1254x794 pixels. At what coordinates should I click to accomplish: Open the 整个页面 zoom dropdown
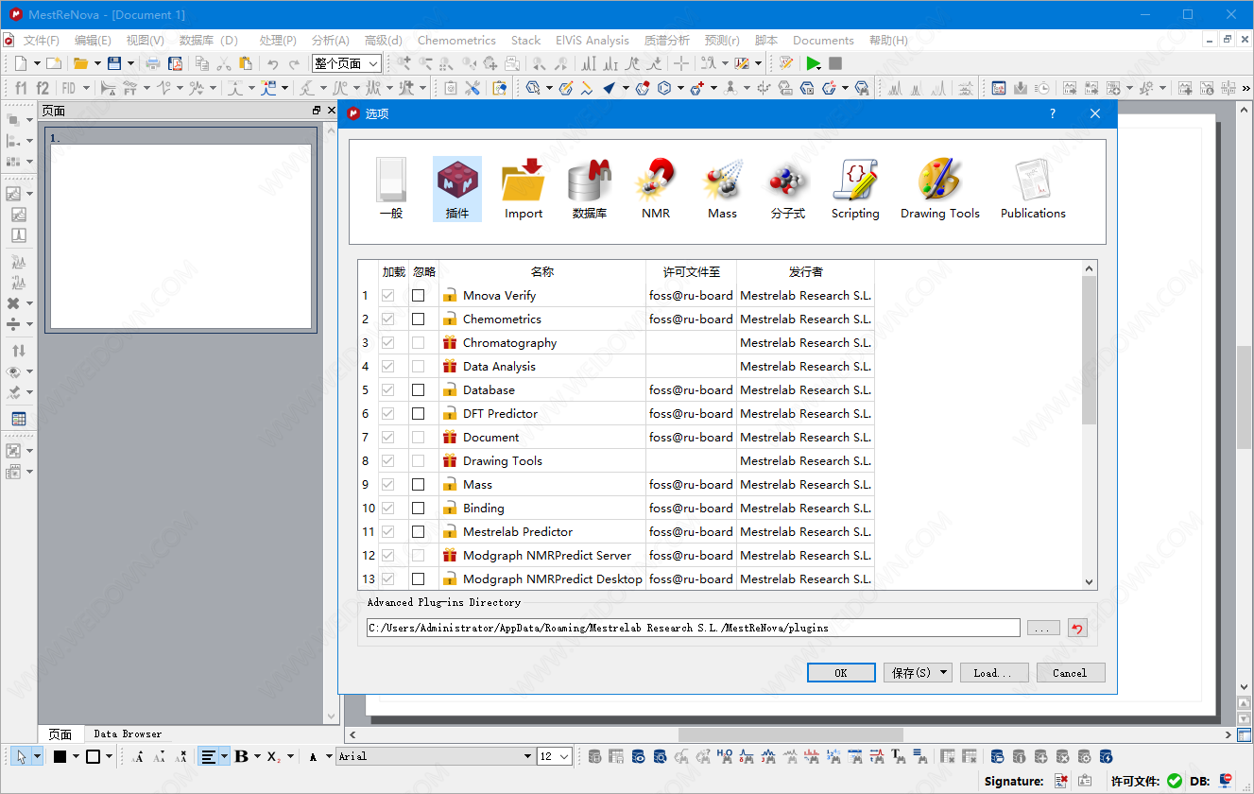tap(347, 63)
